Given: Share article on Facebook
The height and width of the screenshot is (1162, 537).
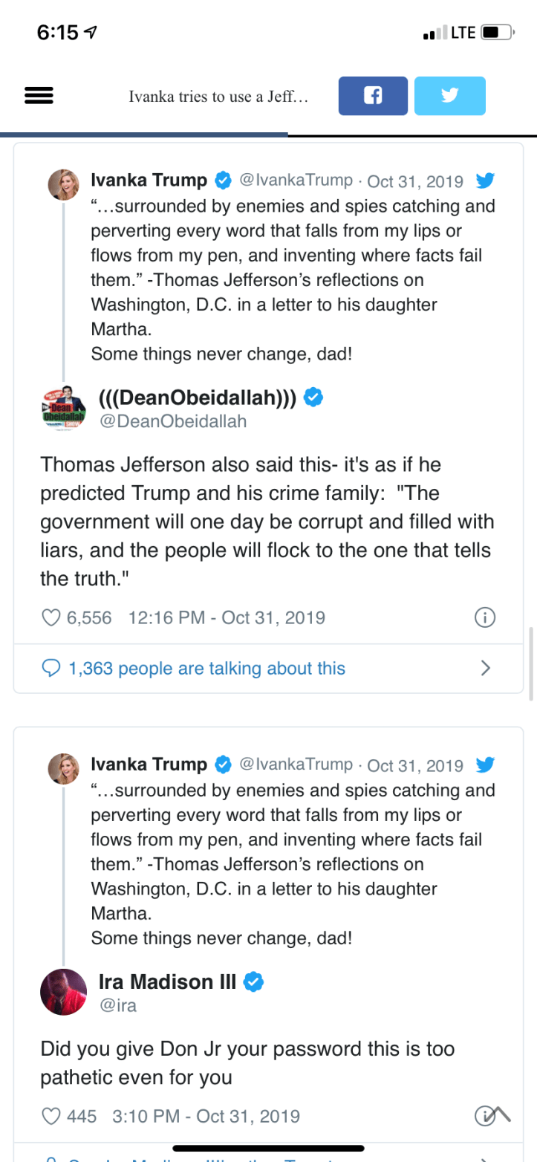Looking at the screenshot, I should point(373,96).
